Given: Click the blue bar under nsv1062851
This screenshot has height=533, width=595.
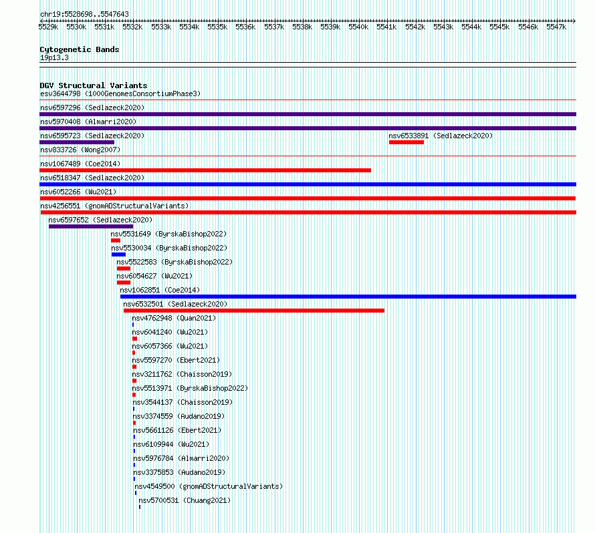Looking at the screenshot, I should 348,297.
